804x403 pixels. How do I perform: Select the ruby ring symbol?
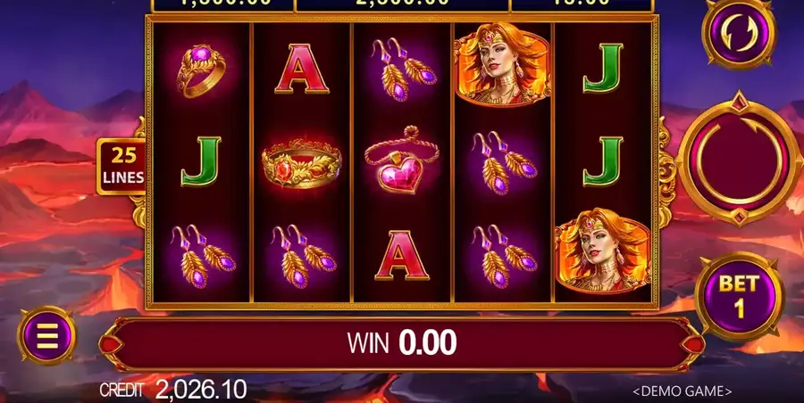[200, 70]
